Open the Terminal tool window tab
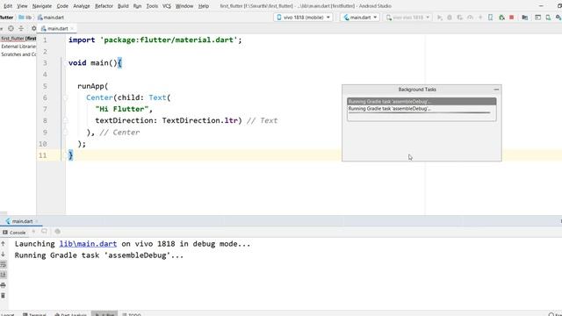The height and width of the screenshot is (316, 562). click(35, 314)
